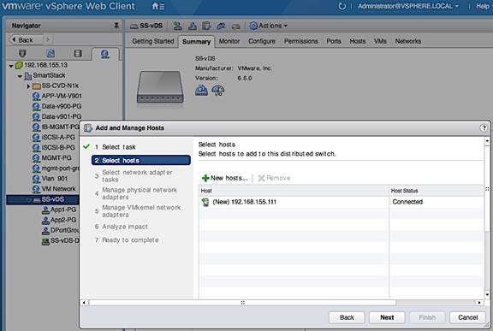Select the host row 192.168.155.111

294,202
